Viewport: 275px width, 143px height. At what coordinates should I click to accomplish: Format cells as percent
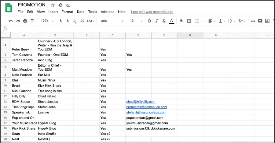68,21
